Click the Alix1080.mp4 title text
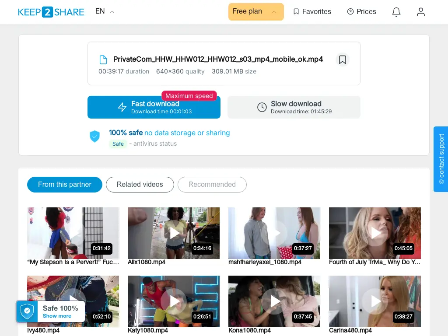The image size is (448, 336). (x=146, y=262)
